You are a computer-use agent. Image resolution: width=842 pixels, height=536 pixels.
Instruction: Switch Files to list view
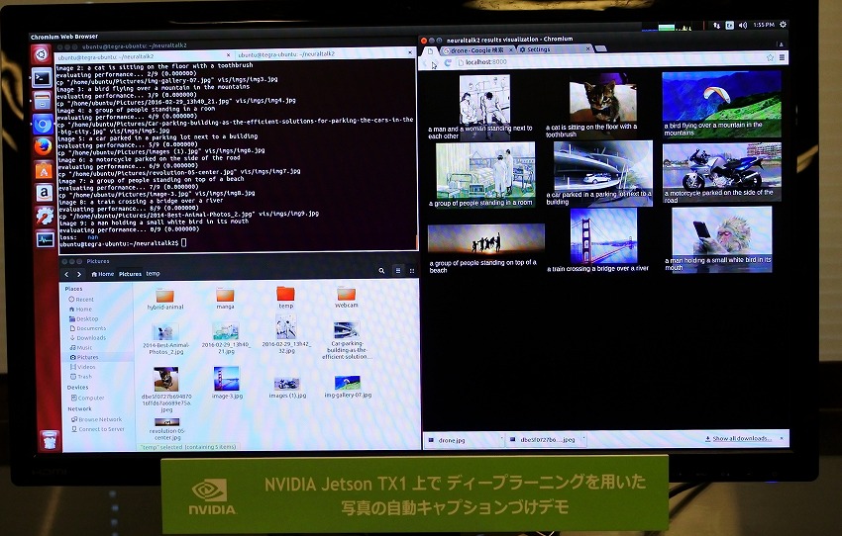pos(396,271)
